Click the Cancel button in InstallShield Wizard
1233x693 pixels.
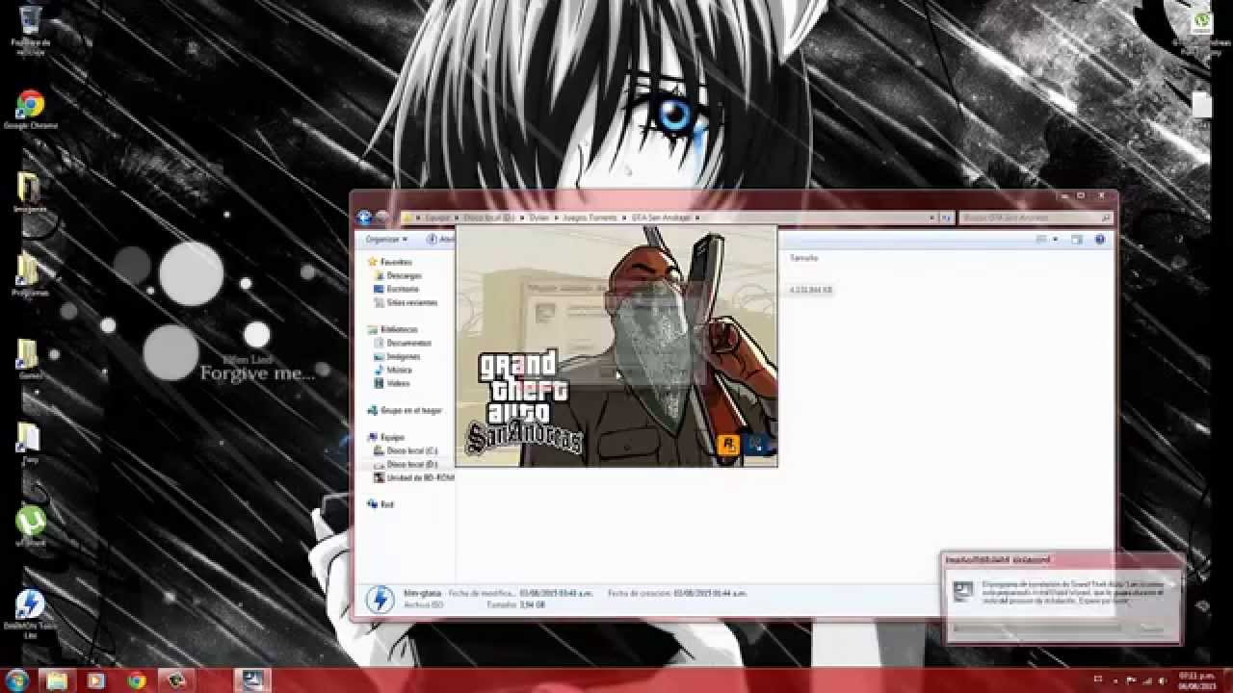pos(1151,629)
